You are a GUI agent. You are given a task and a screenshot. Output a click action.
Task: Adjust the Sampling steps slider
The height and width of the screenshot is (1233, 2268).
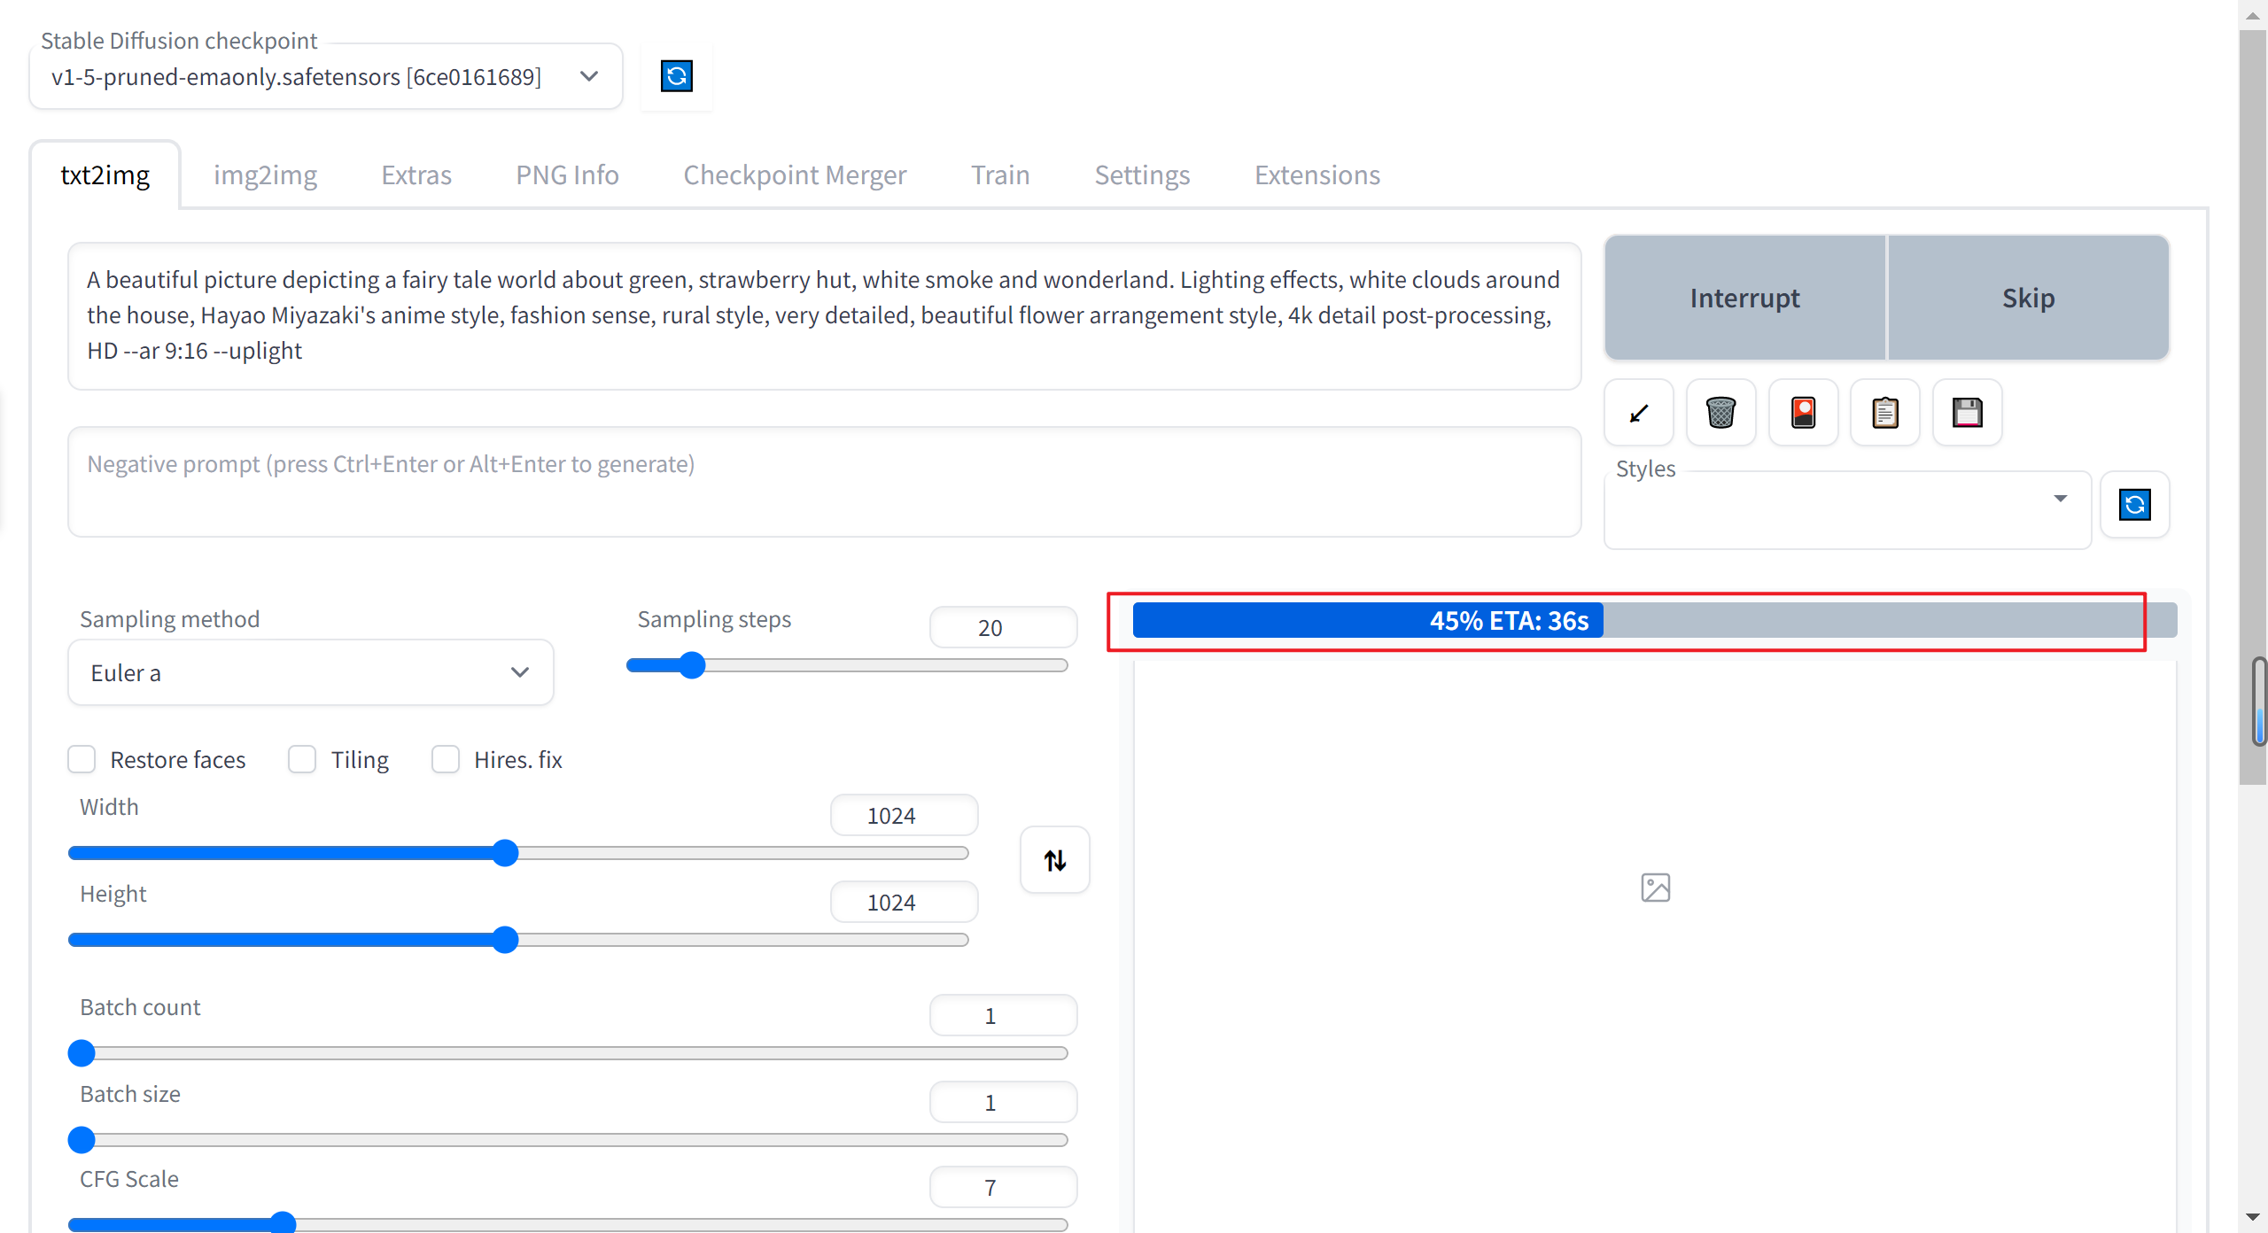coord(847,665)
